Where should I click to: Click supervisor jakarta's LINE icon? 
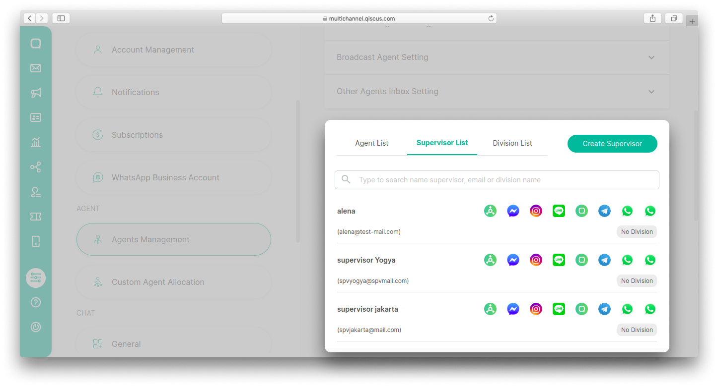pyautogui.click(x=559, y=309)
